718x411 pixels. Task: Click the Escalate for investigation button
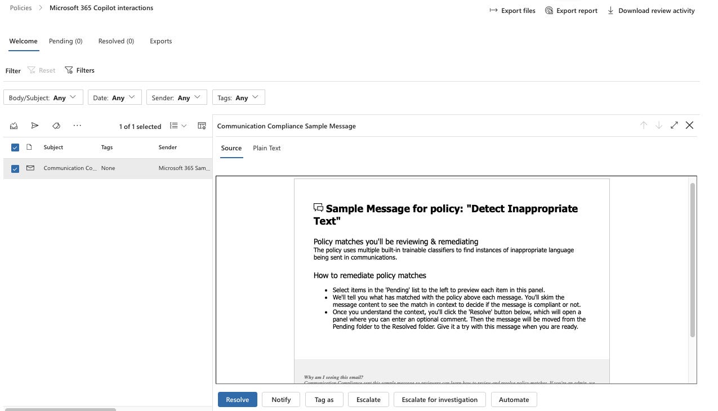point(440,400)
